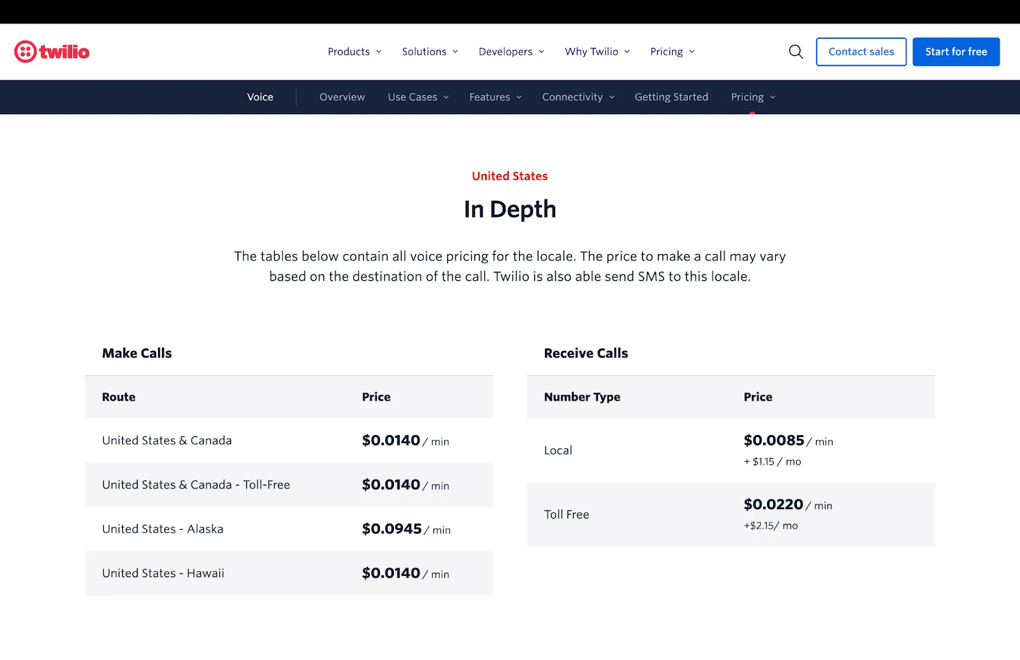Screen dimensions: 1020x660
Task: Expand the Products menu
Action: coord(354,52)
